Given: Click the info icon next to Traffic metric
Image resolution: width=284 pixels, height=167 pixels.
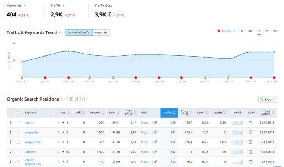Looking at the screenshot, I should [63, 5].
